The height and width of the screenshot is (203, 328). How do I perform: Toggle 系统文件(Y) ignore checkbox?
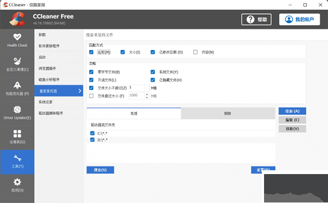click(x=153, y=72)
